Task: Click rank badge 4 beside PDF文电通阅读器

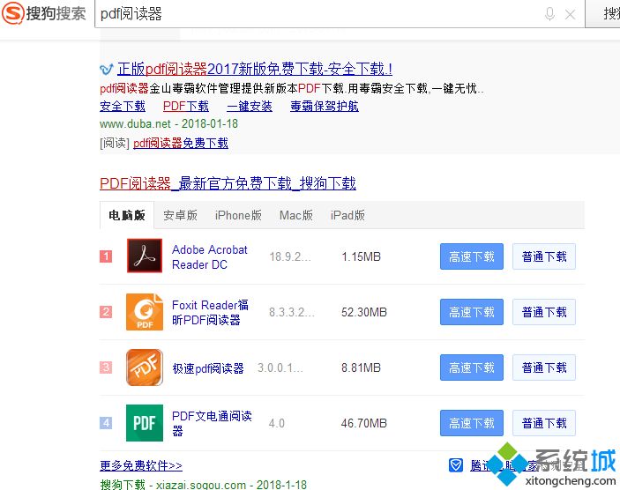Action: [x=106, y=423]
